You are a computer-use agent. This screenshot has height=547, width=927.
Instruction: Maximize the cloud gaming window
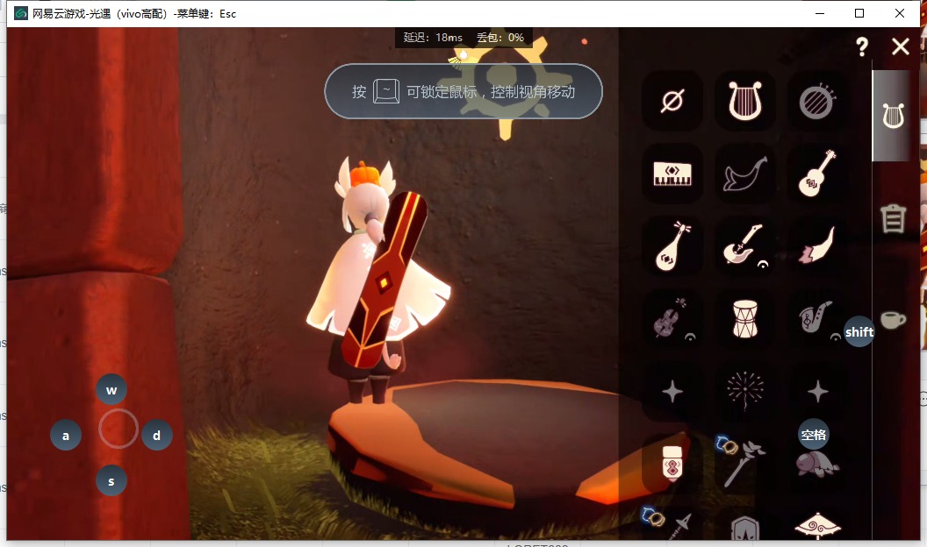[x=859, y=13]
